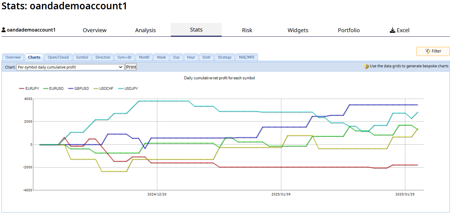Viewport: 451px width, 214px height.
Task: Select the MAE/MFE sub-tab
Action: point(247,57)
